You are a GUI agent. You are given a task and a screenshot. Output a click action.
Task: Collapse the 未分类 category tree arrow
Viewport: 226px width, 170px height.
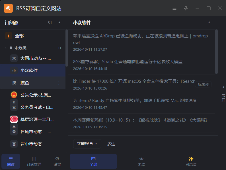5,48
